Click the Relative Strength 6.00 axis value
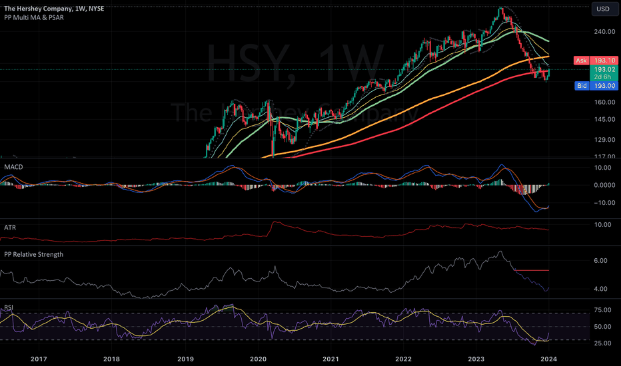This screenshot has height=366, width=621. [601, 261]
